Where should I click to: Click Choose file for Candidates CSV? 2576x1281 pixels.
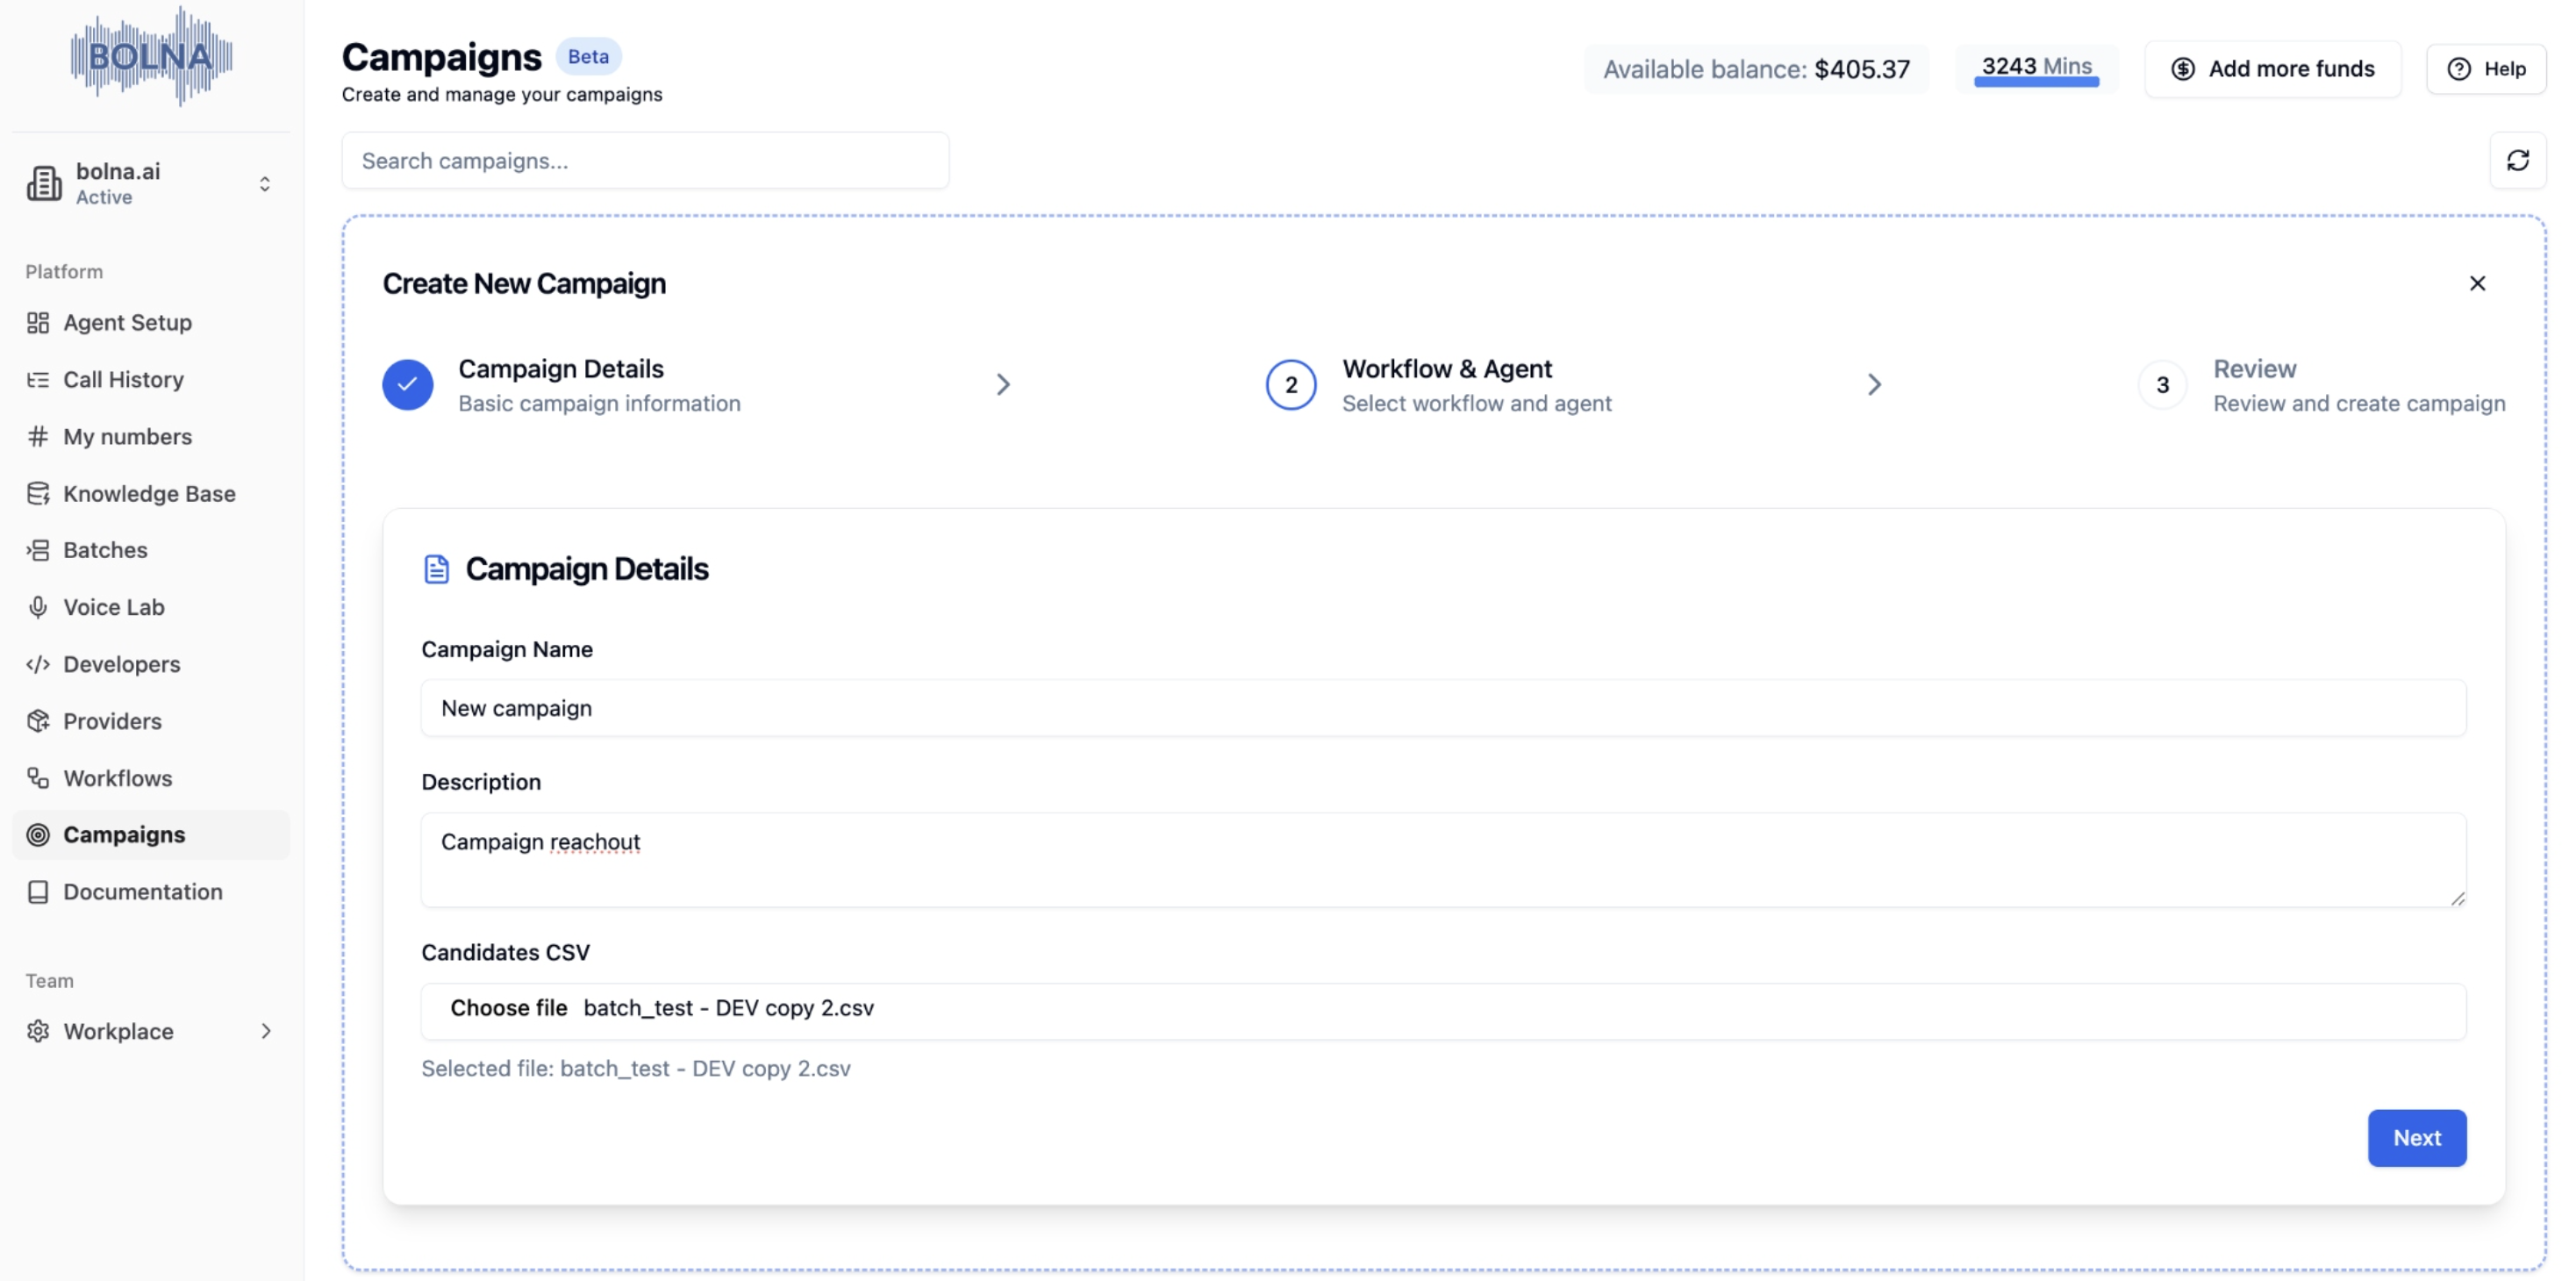tap(508, 1008)
